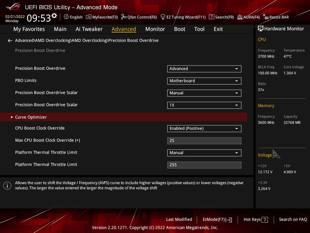Click the Memory heading in Hardware Monitor

coord(266,106)
